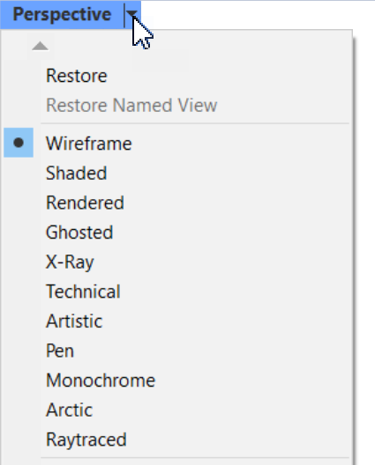The height and width of the screenshot is (465, 375).
Task: Select the Technical display mode
Action: (83, 292)
